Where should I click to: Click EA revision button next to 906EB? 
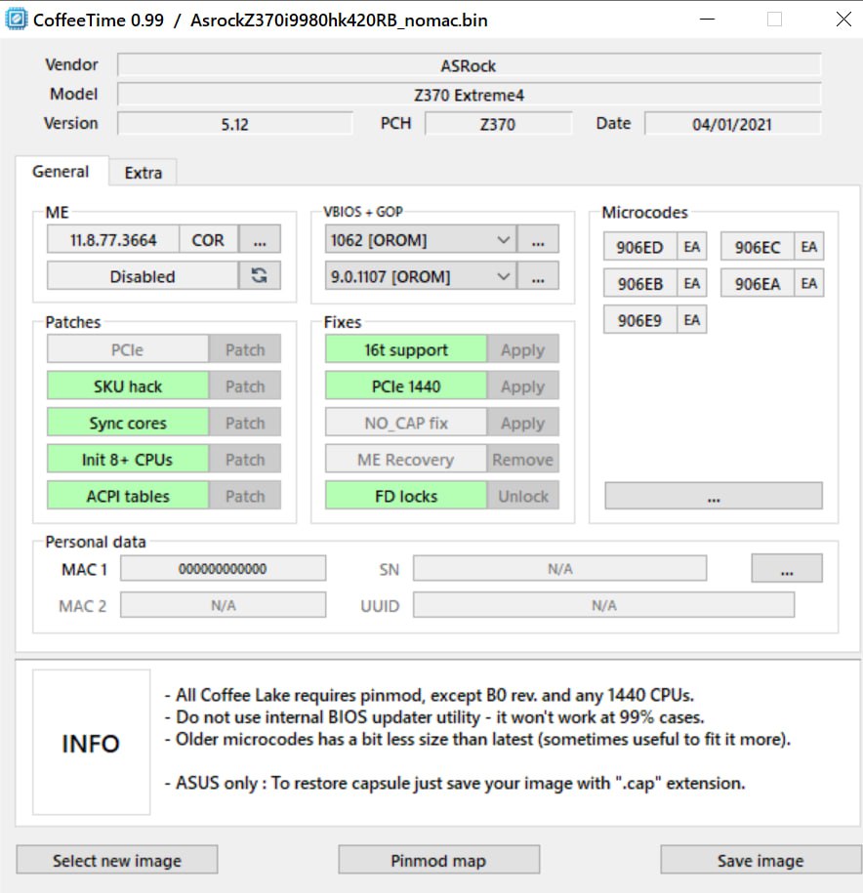pyautogui.click(x=691, y=283)
